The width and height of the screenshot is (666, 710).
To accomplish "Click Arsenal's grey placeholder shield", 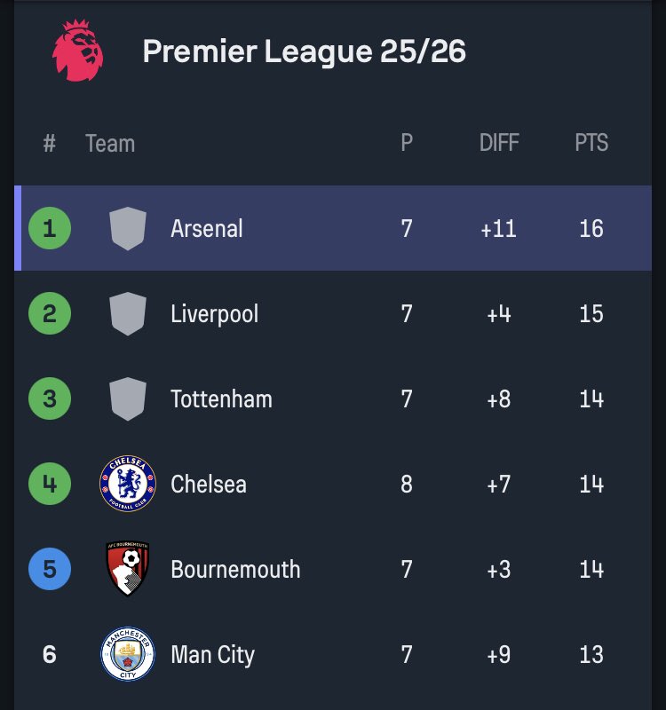I will pyautogui.click(x=128, y=228).
